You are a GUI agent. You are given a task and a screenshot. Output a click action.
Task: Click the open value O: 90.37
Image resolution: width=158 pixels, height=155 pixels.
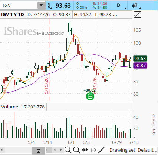coord(62,15)
